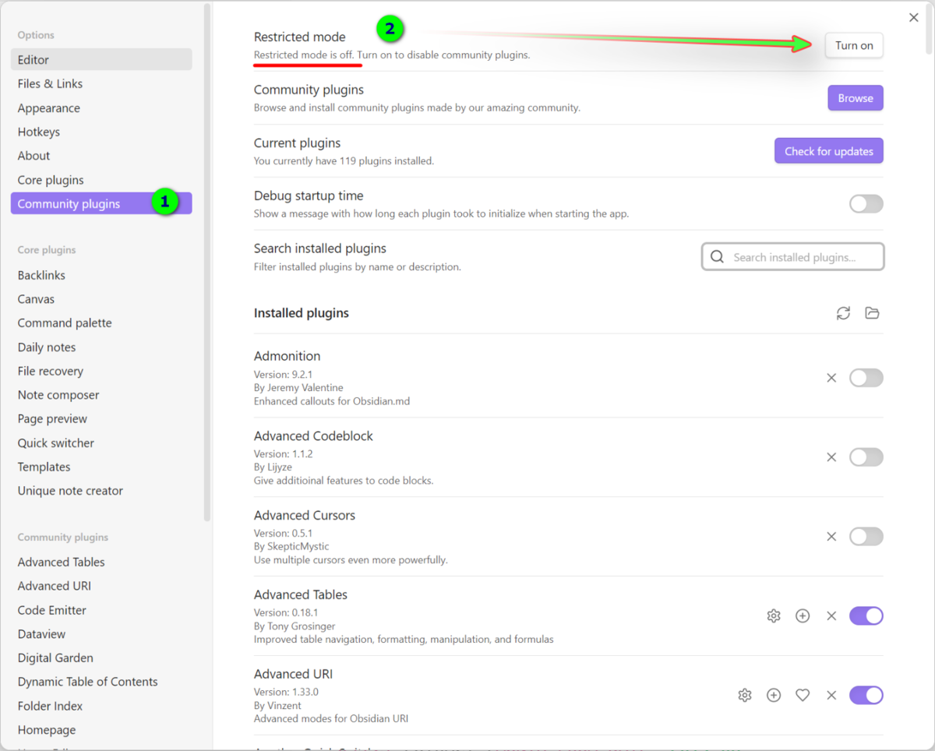Open Advanced Tables sidebar entry
The width and height of the screenshot is (935, 751).
coord(101,562)
